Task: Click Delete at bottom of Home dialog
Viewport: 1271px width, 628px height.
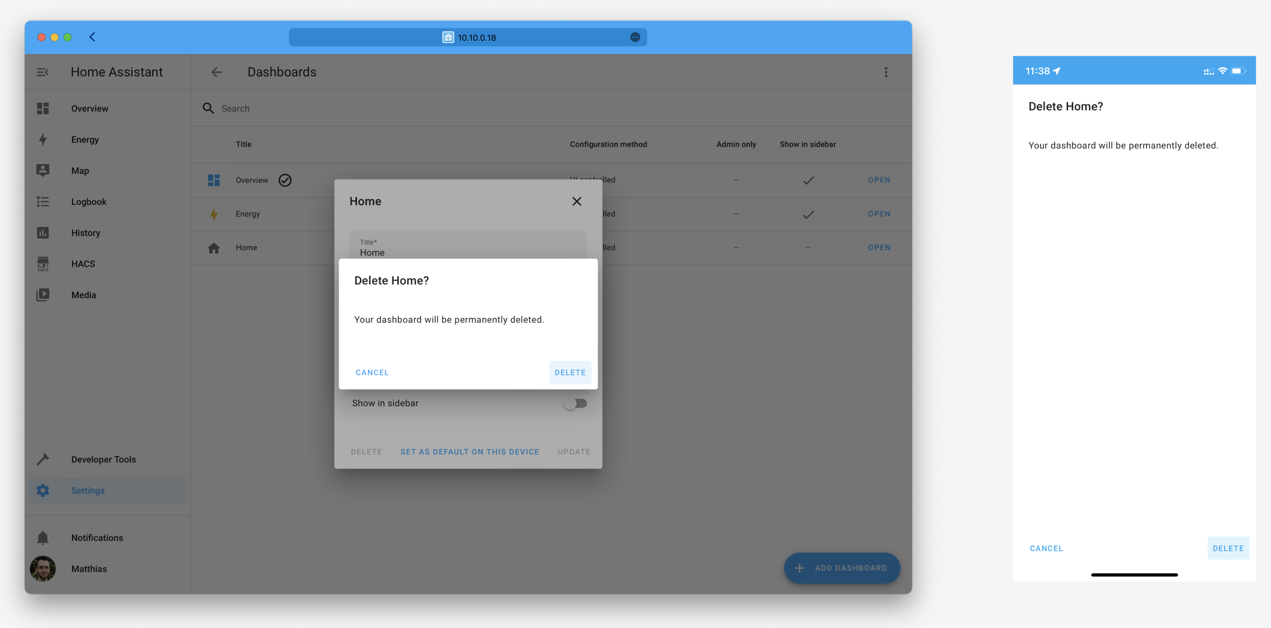Action: tap(367, 452)
